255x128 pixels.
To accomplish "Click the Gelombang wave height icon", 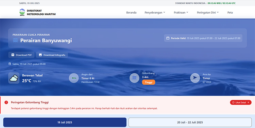I will click(134, 78).
